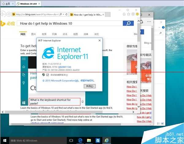Image resolution: width=184 pixels, height=144 pixels.
Task: Click the IE horizontal scrollbar left arrow
Action: click(x=2, y=112)
